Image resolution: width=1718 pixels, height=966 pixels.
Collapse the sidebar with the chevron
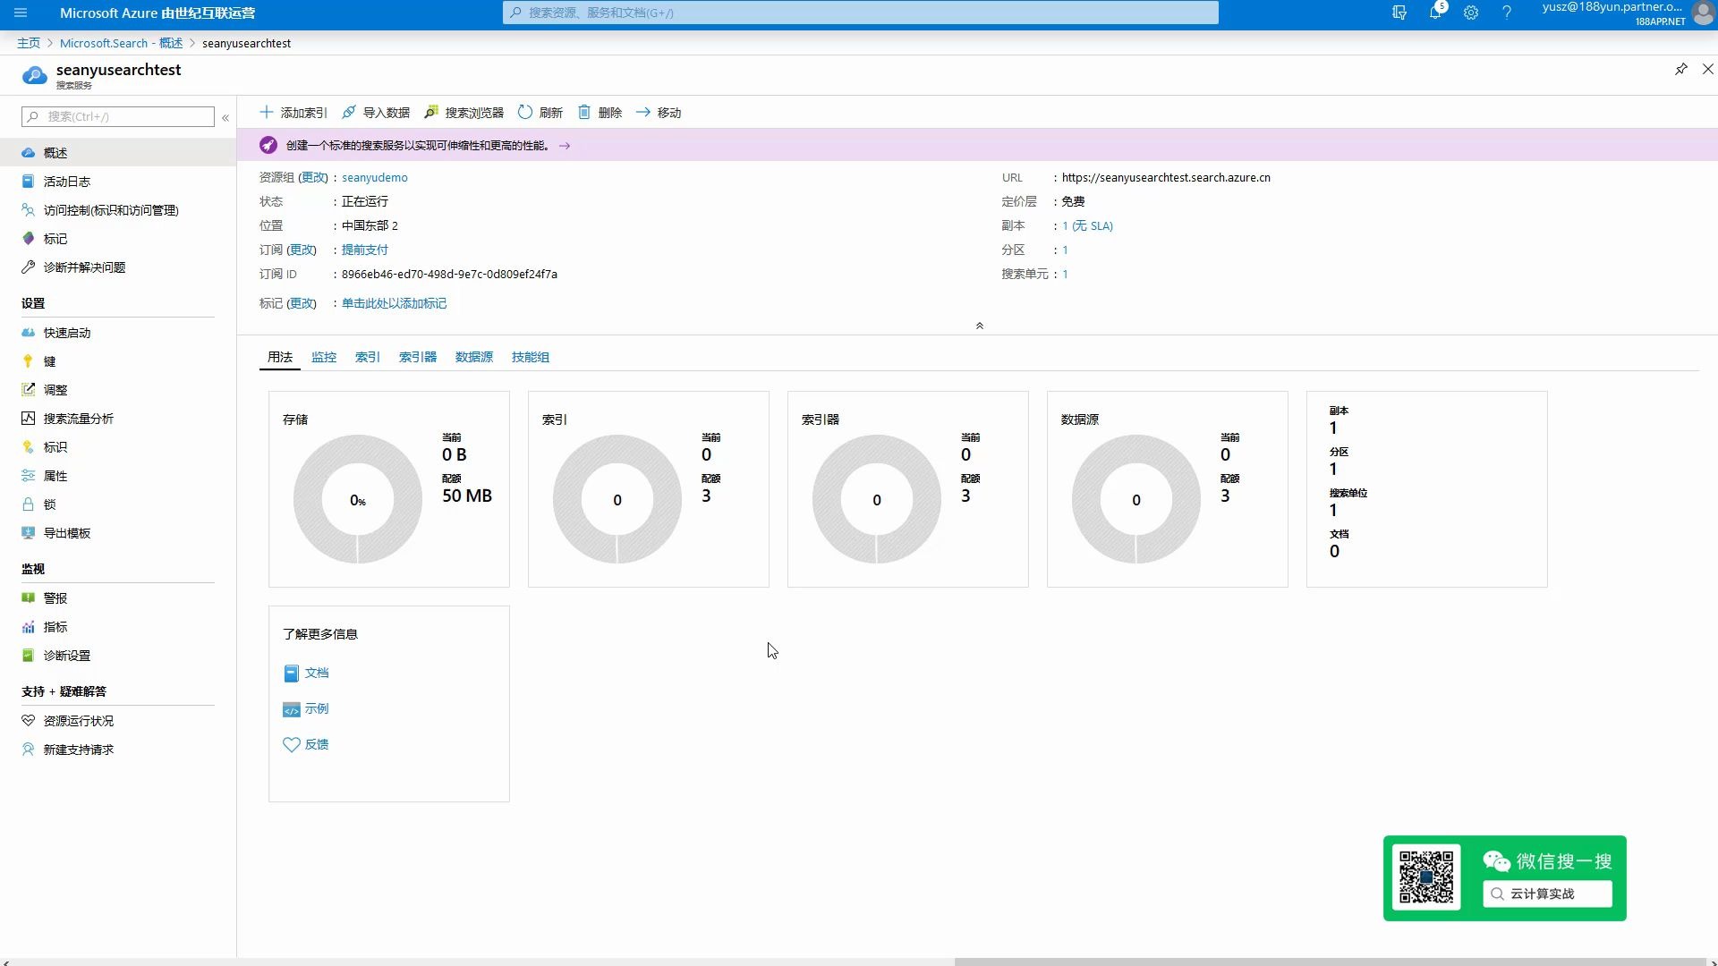(225, 117)
